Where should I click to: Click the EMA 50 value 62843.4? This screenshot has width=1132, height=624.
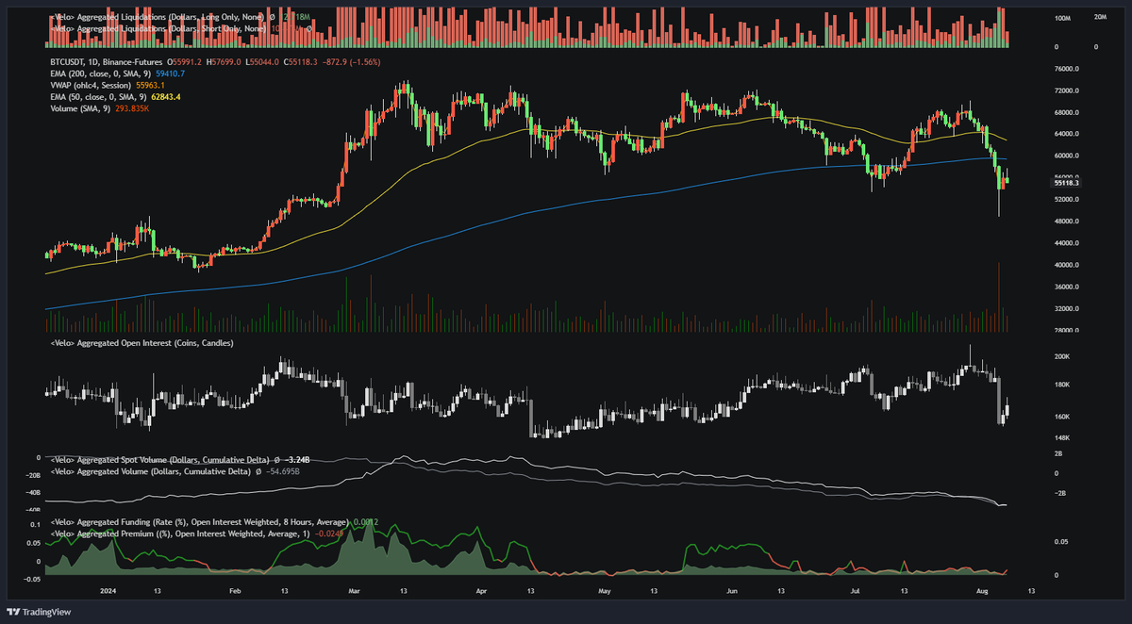click(165, 97)
